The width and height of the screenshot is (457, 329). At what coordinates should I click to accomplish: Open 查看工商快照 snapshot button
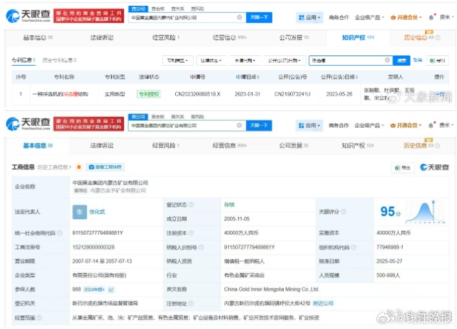(x=105, y=167)
